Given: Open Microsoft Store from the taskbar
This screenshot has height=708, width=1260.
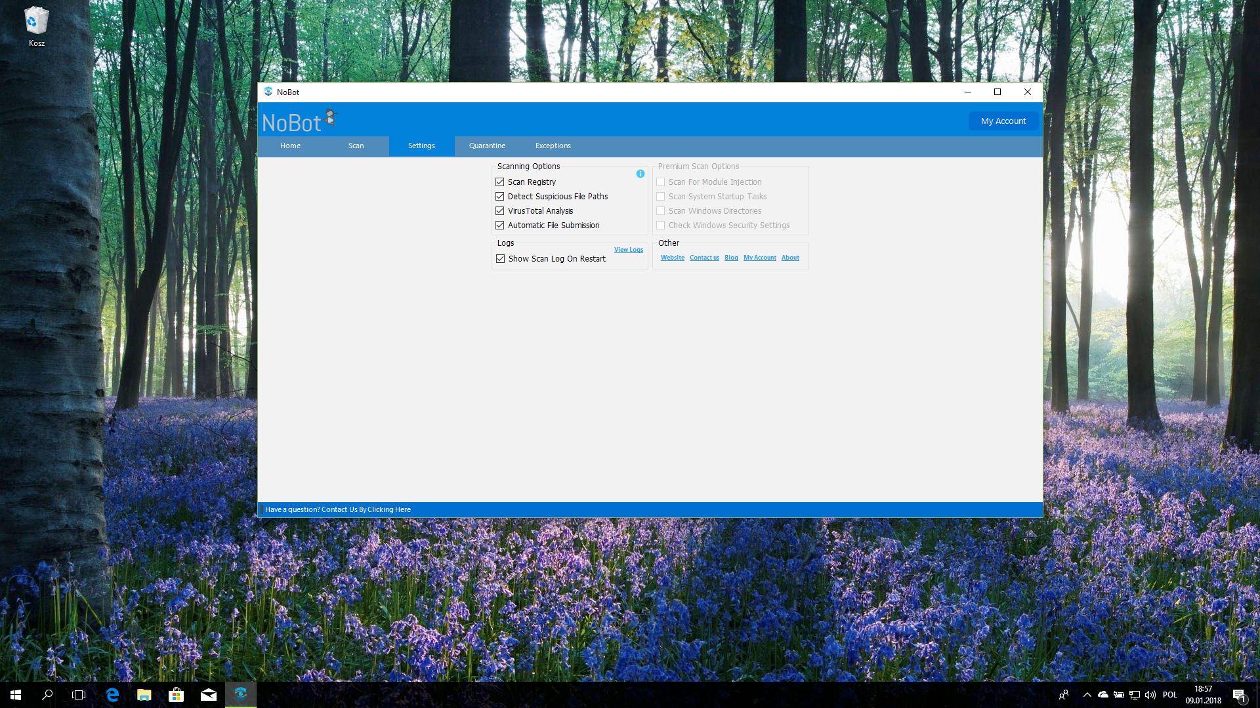Looking at the screenshot, I should (176, 695).
